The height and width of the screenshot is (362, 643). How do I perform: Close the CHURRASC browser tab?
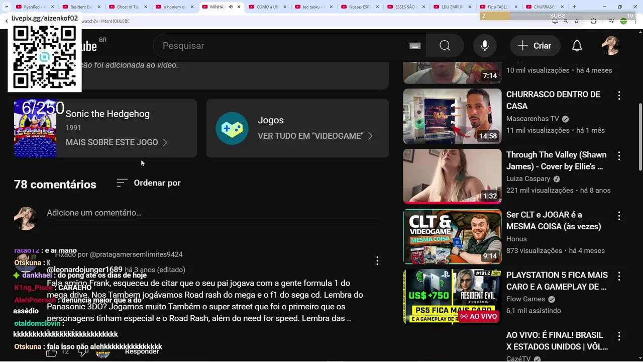pyautogui.click(x=563, y=7)
